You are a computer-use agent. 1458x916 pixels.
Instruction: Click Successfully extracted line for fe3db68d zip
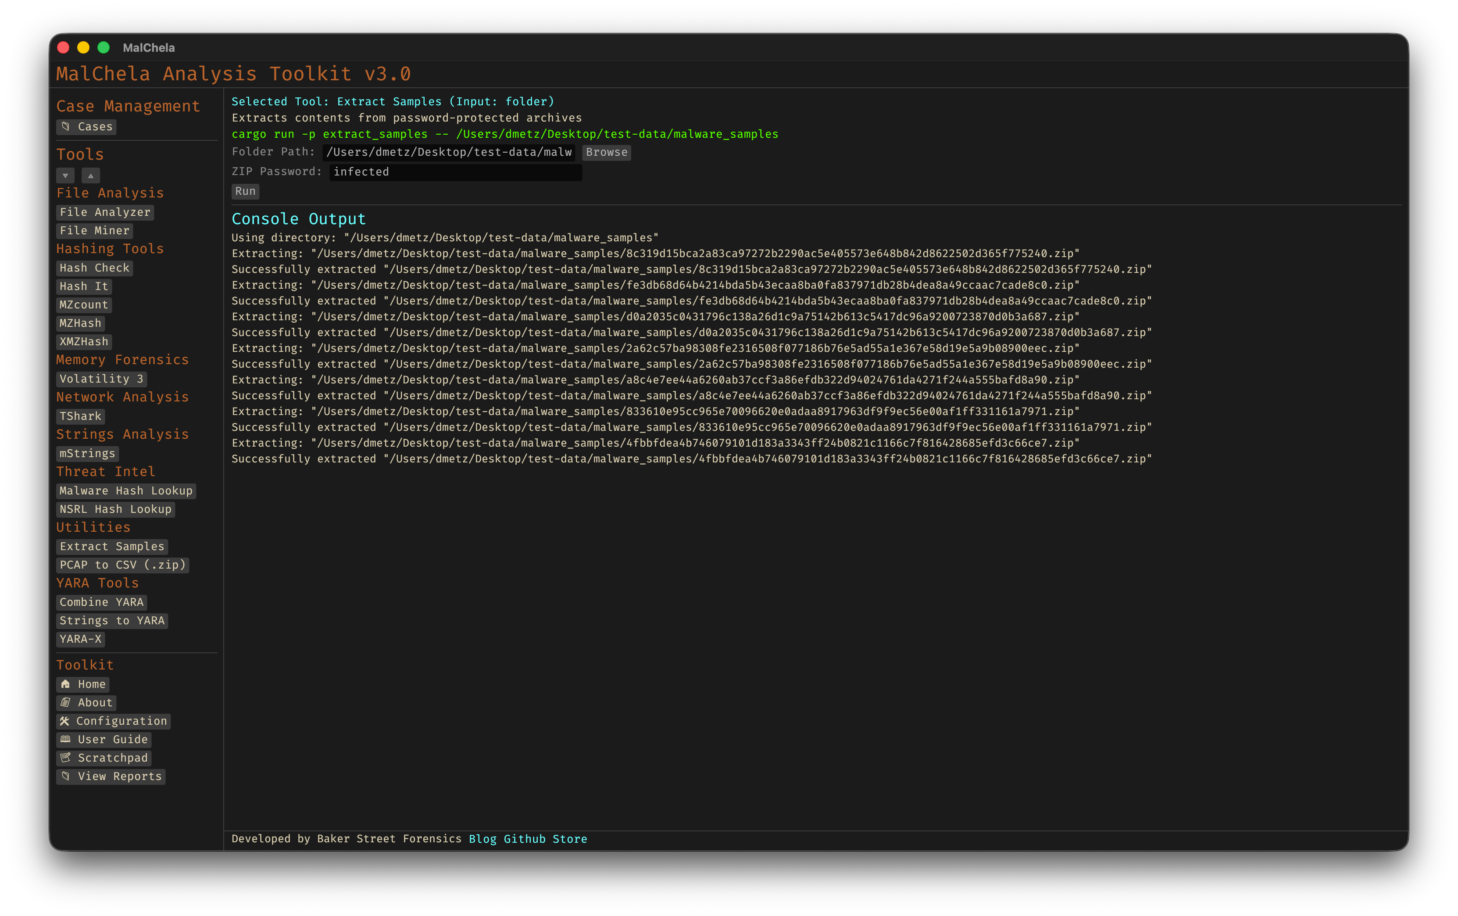(x=691, y=301)
